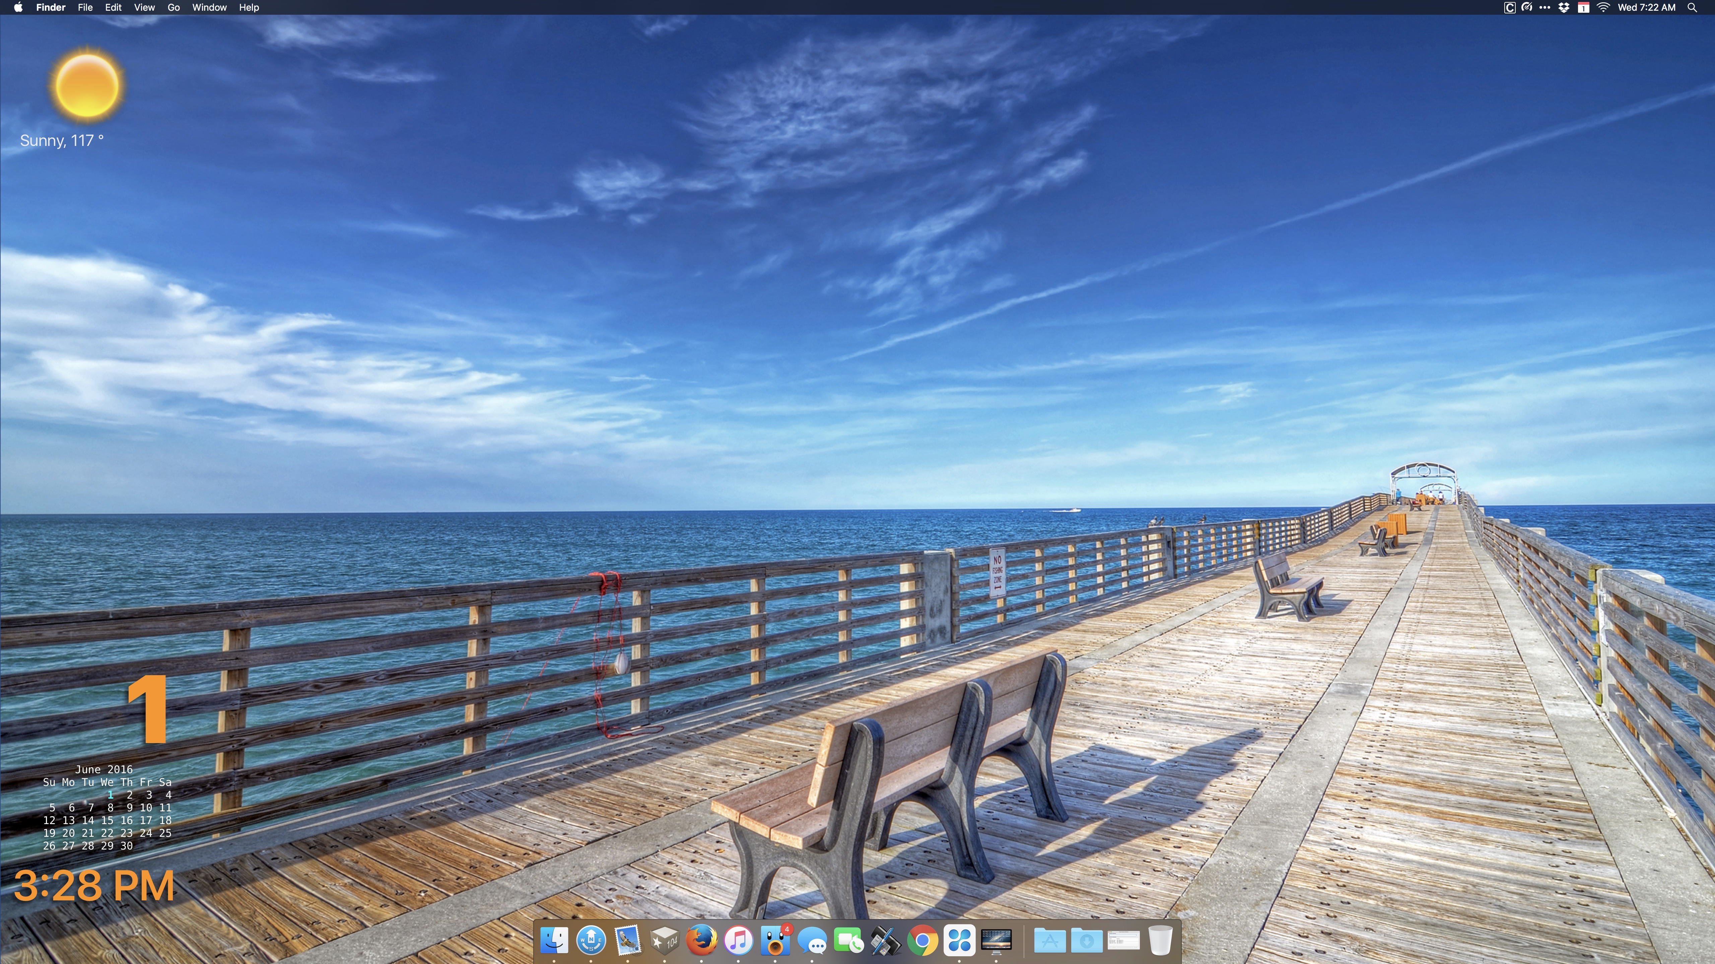The height and width of the screenshot is (964, 1715).
Task: Open the File menu in Finder
Action: tap(84, 7)
